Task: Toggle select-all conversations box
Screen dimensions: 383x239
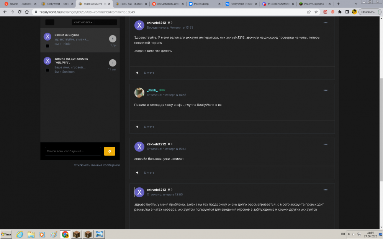Action: point(50,23)
